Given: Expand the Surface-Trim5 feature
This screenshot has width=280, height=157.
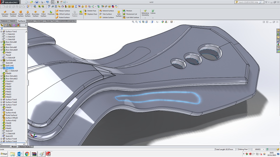Looking at the screenshot, I should (x=1, y=99).
